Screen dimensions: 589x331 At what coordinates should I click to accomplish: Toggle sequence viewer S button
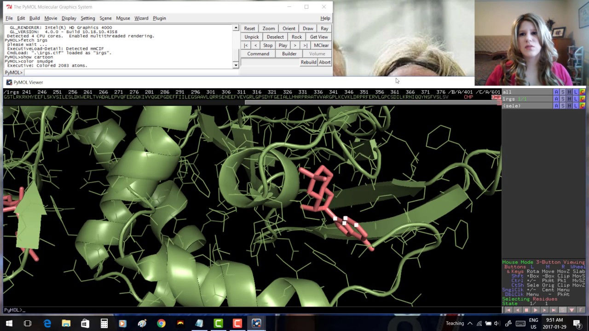point(562,310)
